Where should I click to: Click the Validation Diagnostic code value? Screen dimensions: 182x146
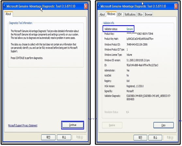pyautogui.click(x=149, y=98)
